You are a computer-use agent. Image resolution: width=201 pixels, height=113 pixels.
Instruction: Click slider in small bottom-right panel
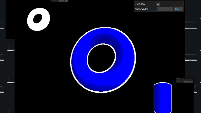(187, 82)
